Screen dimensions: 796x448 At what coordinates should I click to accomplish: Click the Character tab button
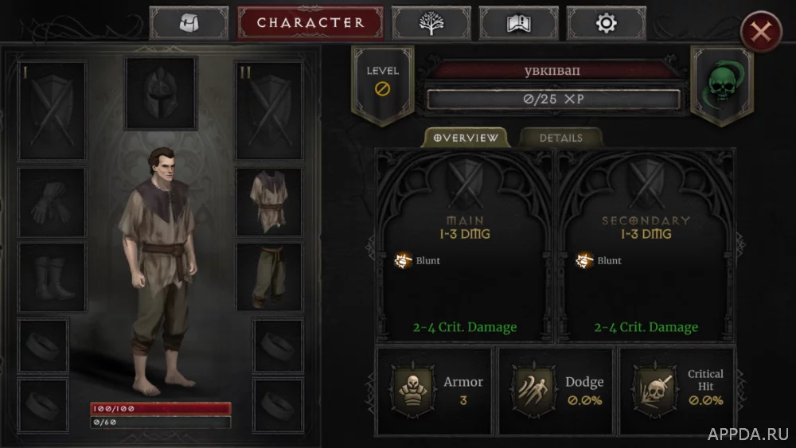[x=310, y=23]
